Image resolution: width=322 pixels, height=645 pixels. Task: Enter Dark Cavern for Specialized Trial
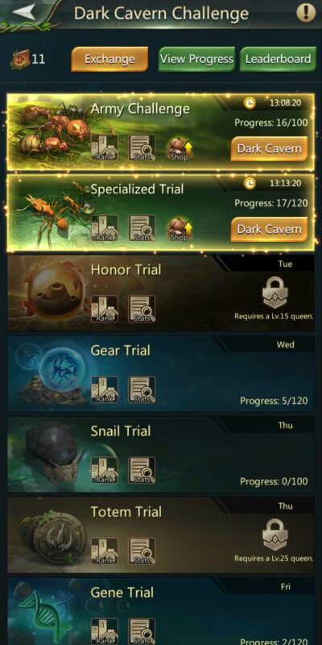(x=270, y=229)
